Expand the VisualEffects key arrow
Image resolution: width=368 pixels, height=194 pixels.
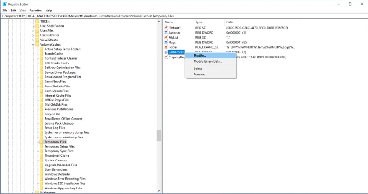point(33,40)
